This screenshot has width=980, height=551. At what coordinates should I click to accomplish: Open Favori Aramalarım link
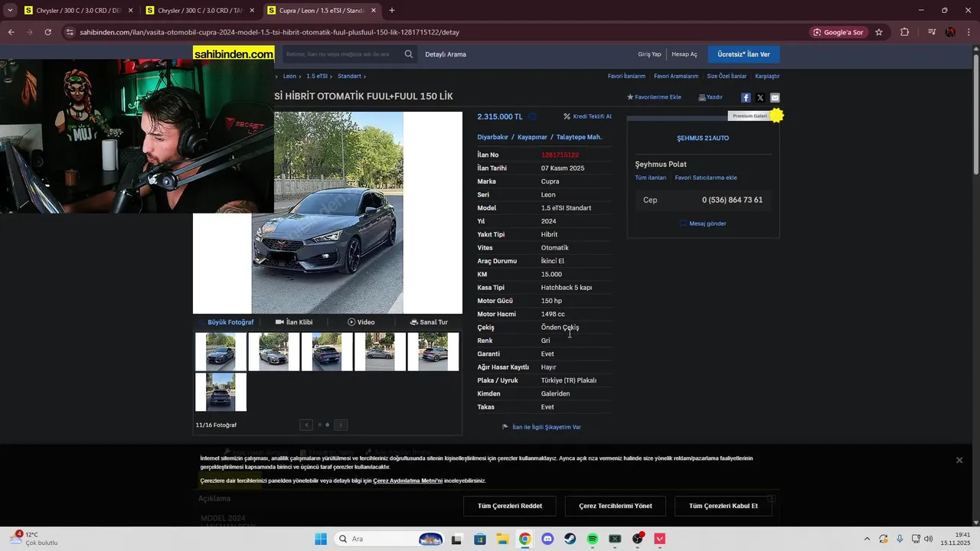pyautogui.click(x=676, y=77)
